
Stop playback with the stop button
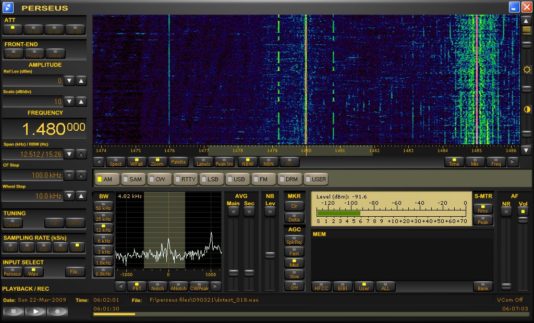coord(13,311)
